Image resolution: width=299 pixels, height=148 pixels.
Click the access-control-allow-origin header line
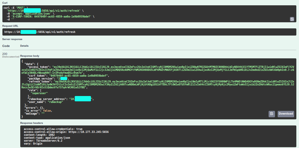coord(66,132)
